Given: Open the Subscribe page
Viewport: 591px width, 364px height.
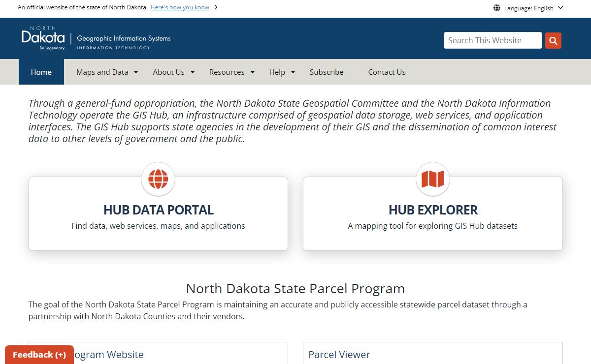Looking at the screenshot, I should pos(327,72).
